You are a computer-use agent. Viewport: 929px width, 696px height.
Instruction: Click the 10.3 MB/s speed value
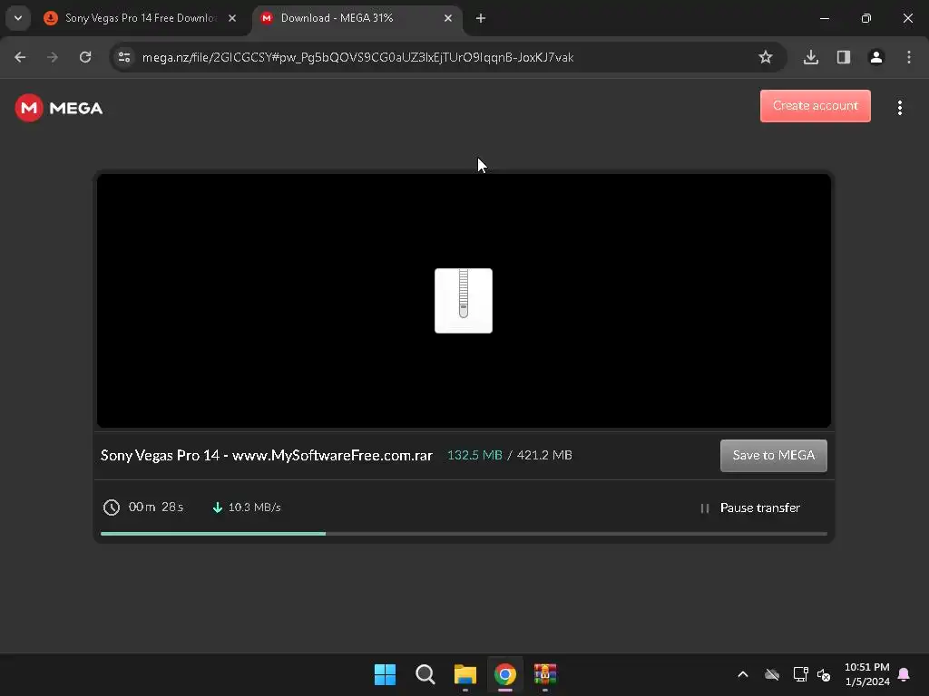[255, 507]
